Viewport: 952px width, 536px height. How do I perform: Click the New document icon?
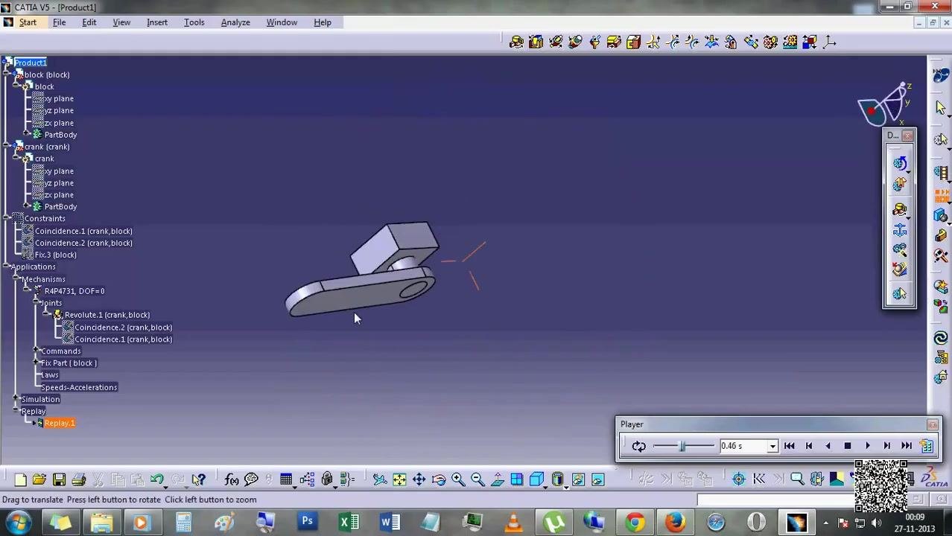(20, 480)
